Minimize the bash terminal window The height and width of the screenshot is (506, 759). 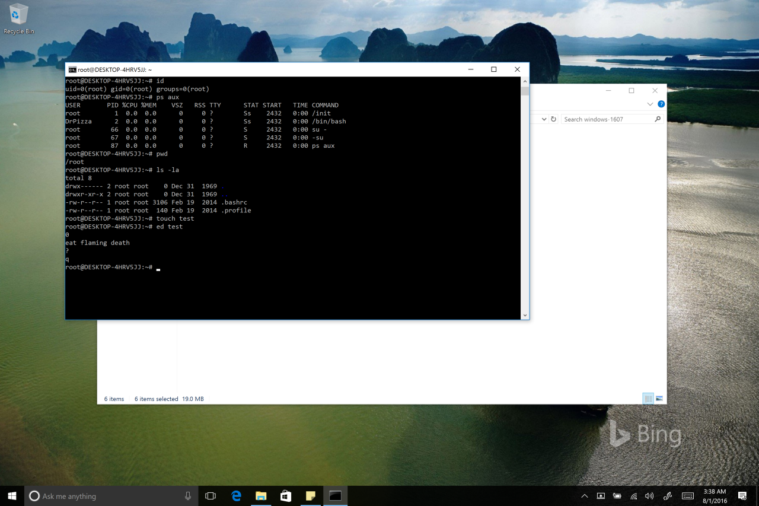coord(470,69)
